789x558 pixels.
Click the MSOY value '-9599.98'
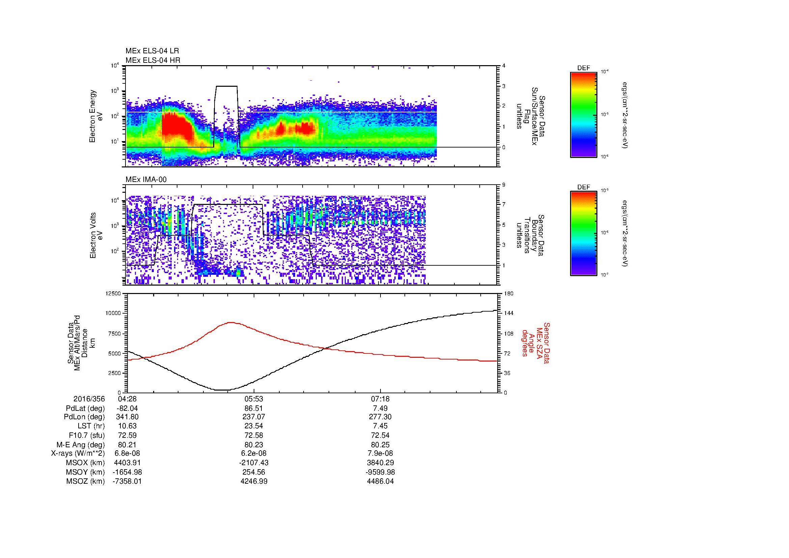381,473
